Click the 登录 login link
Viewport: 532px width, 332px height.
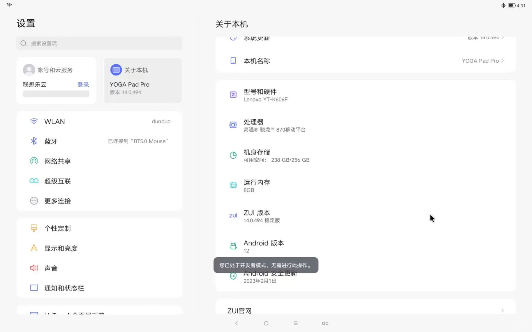click(x=83, y=85)
